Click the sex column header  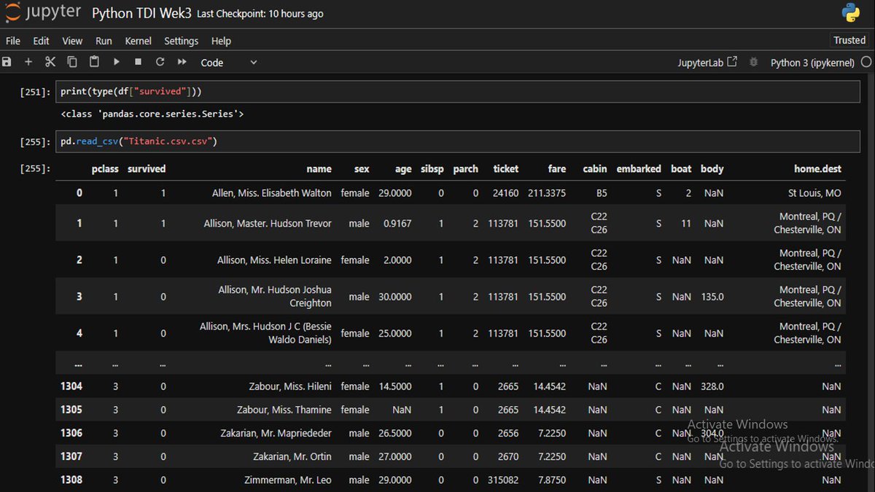point(362,168)
